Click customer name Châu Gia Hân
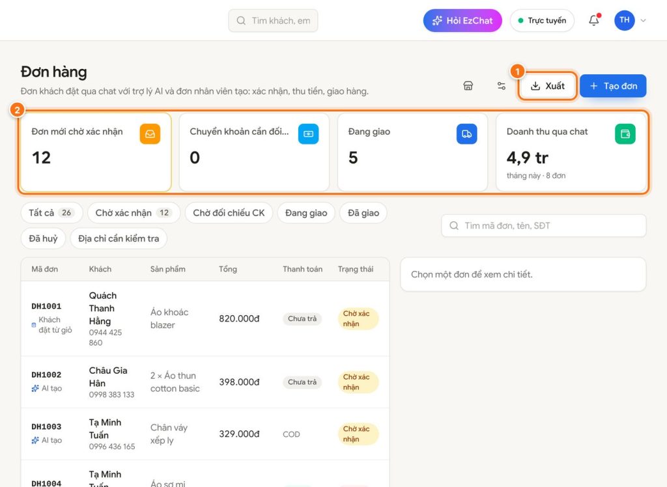 pyautogui.click(x=108, y=377)
